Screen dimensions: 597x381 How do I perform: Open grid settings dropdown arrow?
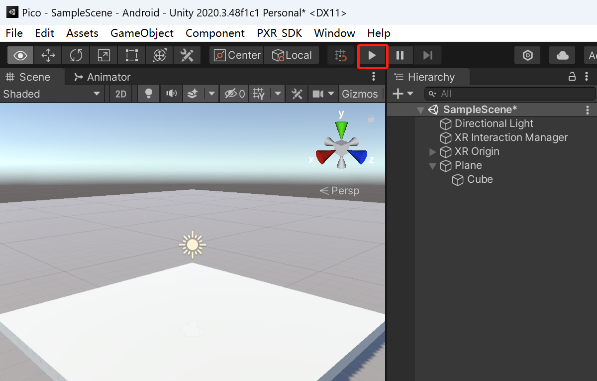[x=278, y=94]
